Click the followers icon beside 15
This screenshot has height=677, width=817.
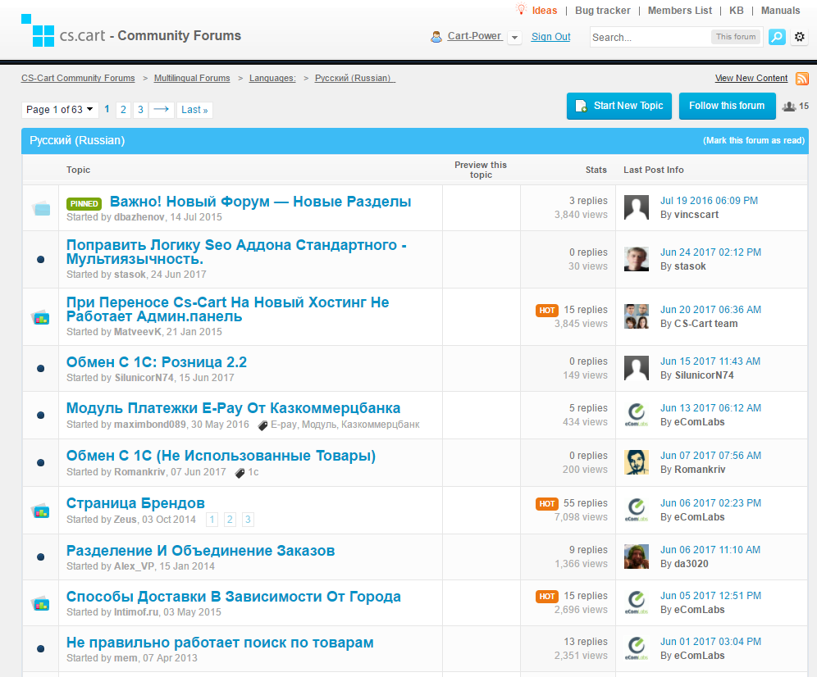[x=789, y=107]
